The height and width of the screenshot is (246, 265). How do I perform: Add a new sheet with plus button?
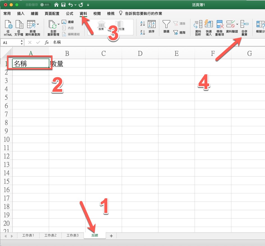(x=111, y=236)
